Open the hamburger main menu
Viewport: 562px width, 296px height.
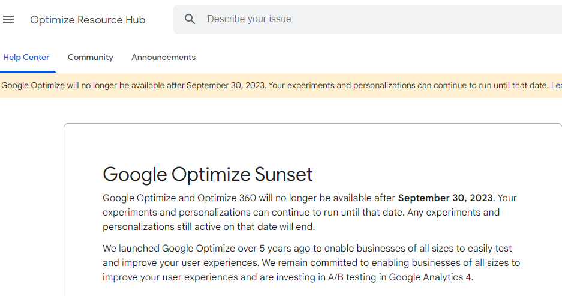click(x=8, y=19)
